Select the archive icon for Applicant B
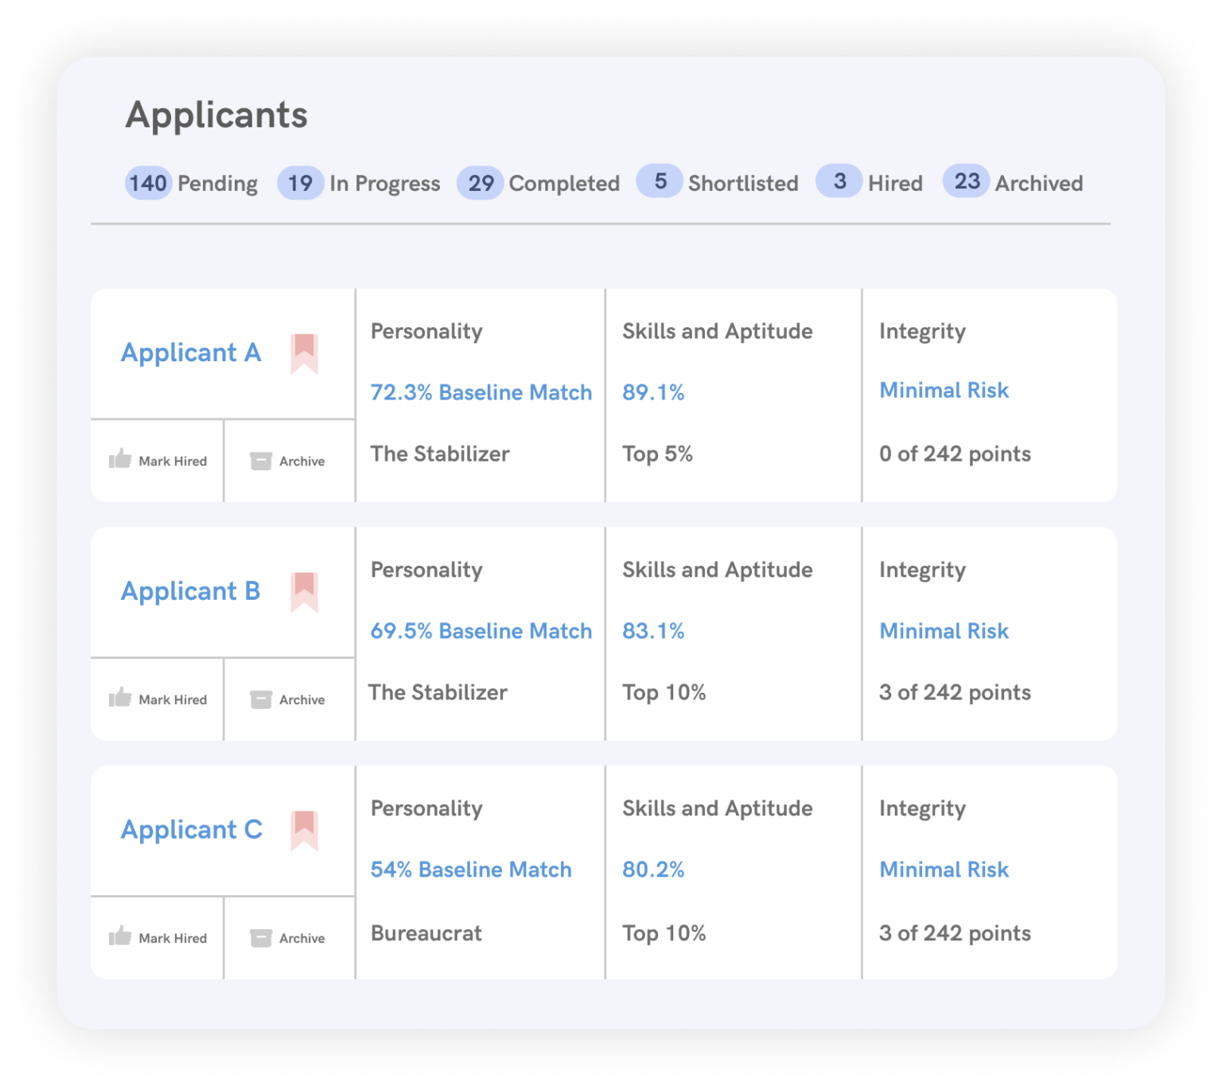This screenshot has width=1222, height=1086. click(260, 699)
